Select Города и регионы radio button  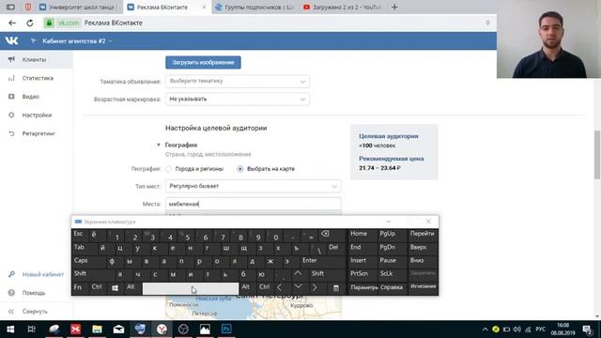(169, 169)
